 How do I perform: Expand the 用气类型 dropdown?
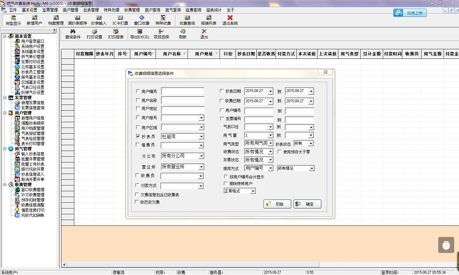point(270,143)
